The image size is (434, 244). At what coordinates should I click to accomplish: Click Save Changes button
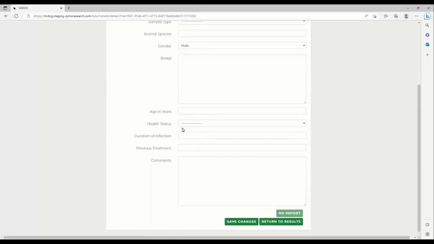click(241, 222)
